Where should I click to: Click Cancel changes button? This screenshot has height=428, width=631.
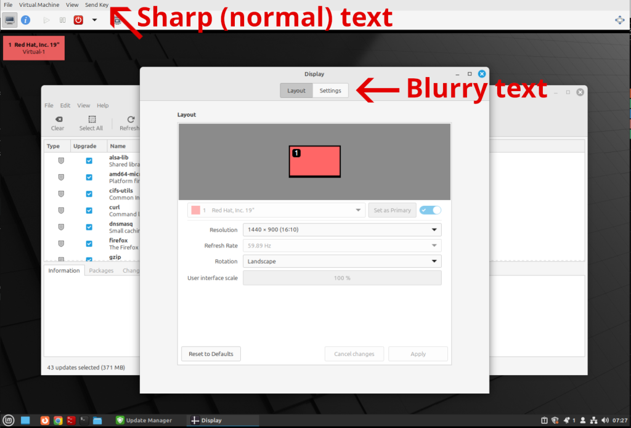click(x=354, y=354)
